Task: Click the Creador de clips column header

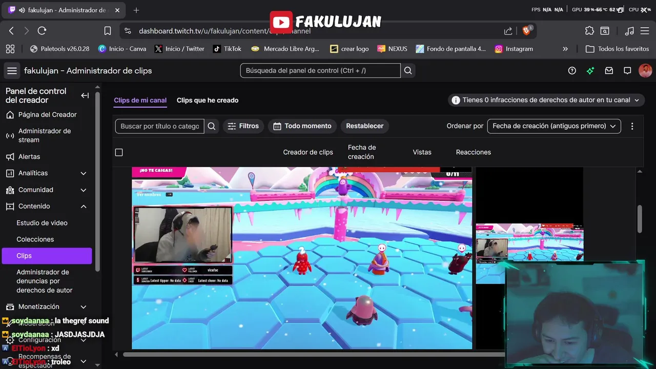Action: tap(308, 152)
